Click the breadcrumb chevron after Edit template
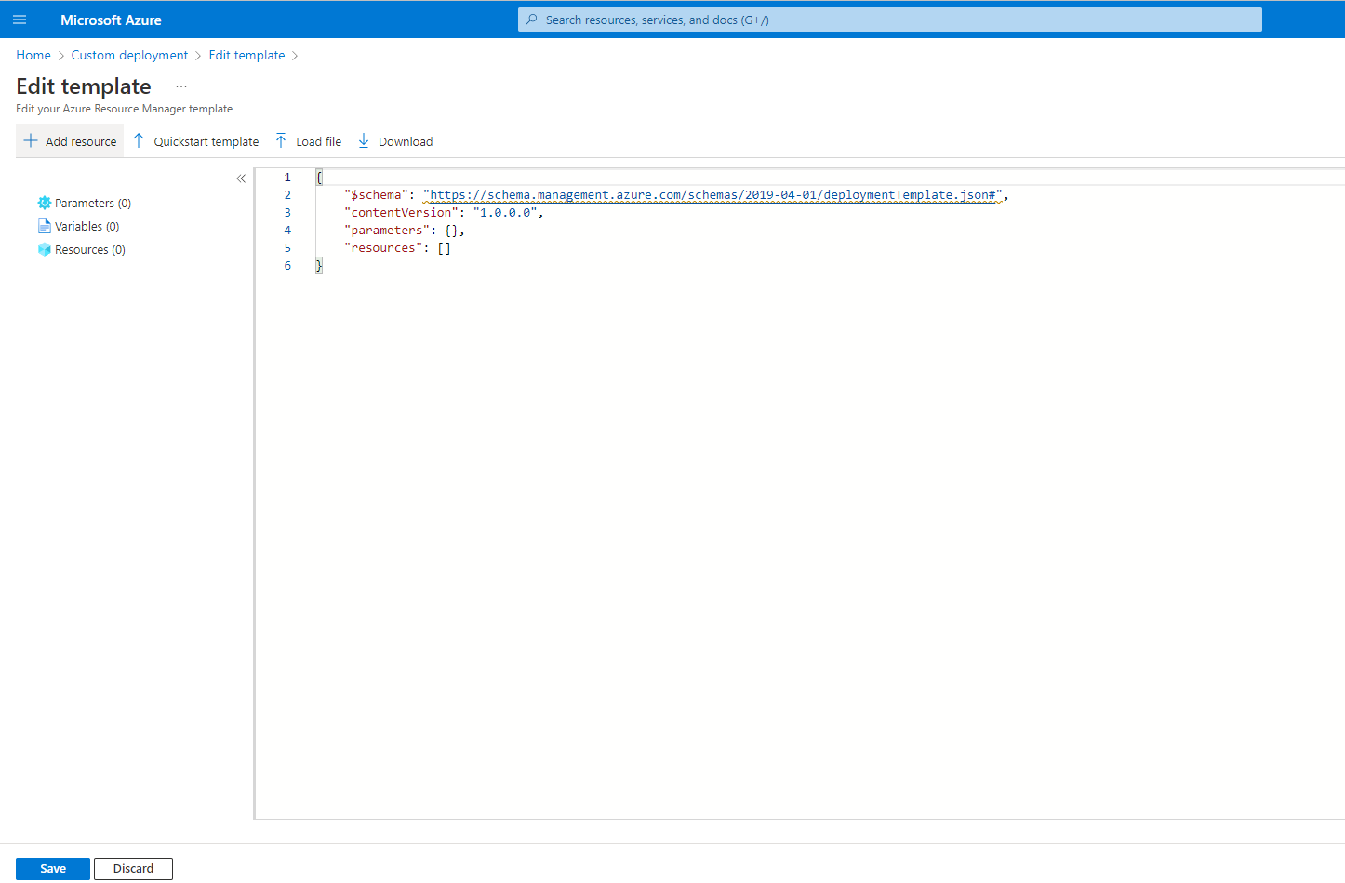 pos(295,56)
